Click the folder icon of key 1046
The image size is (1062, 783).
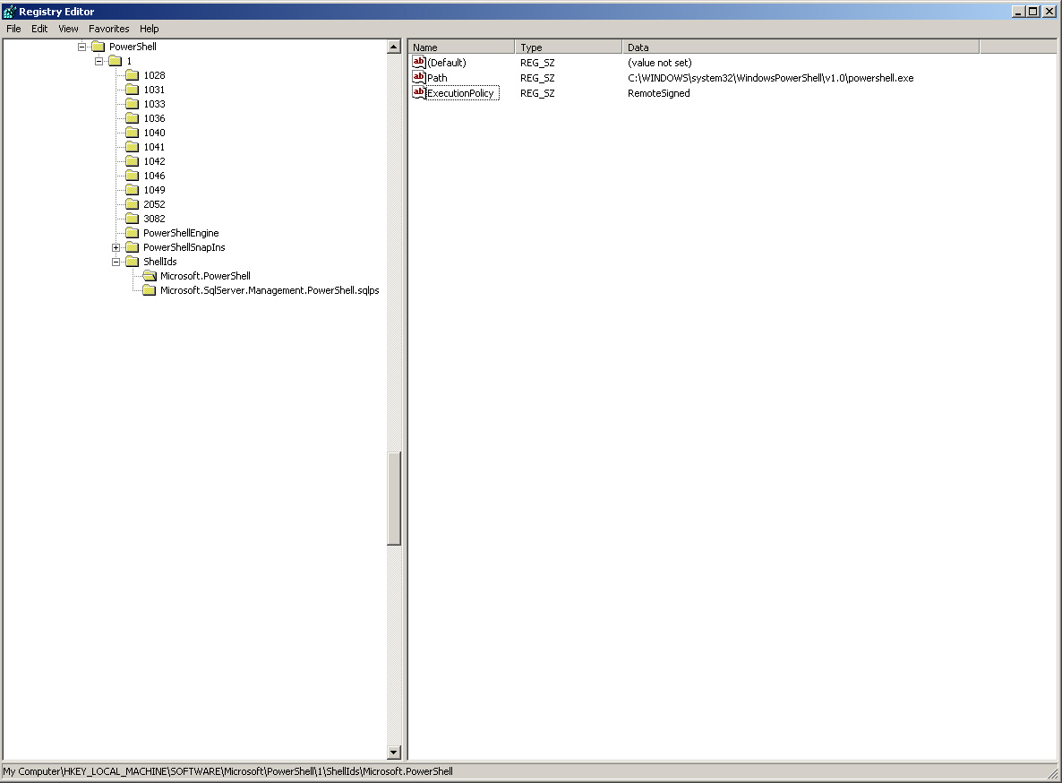click(132, 176)
